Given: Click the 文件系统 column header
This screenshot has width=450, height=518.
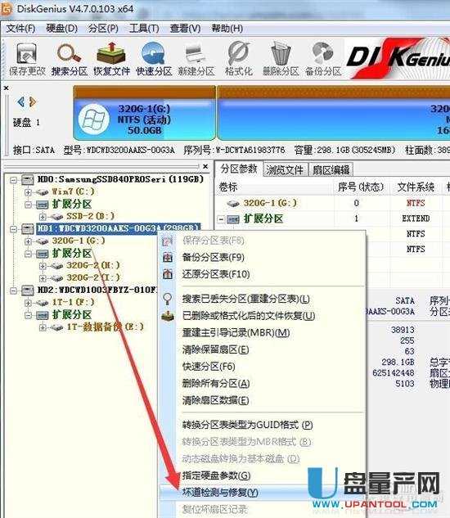Looking at the screenshot, I should (416, 187).
